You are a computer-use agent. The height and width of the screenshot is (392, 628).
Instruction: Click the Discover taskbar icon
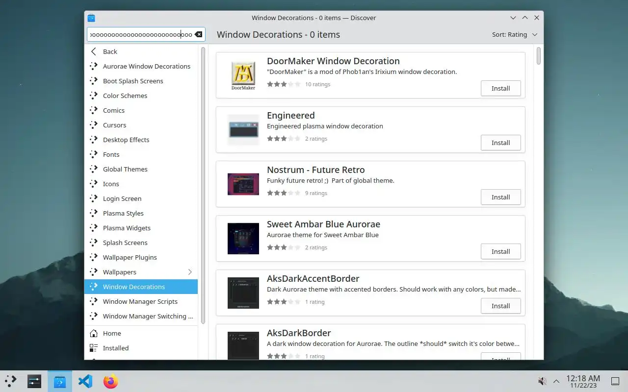(60, 381)
